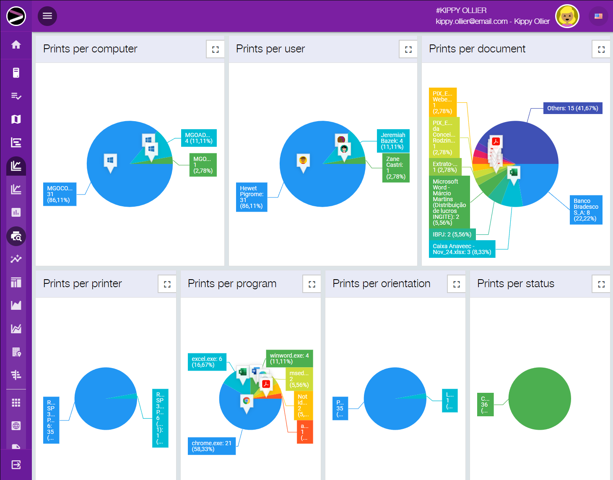Screen dimensions: 613x480
Task: Expand Prints per user chart fullscreen
Action: click(408, 49)
